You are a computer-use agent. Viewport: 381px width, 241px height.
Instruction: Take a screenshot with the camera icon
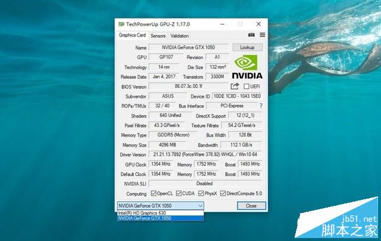click(x=251, y=35)
